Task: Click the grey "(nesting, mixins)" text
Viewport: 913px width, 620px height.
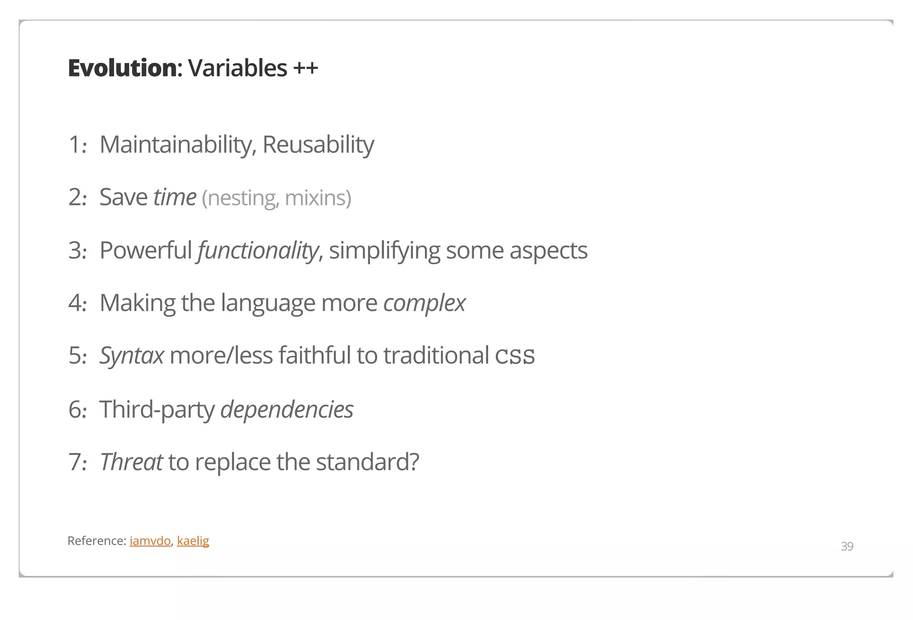Action: coord(276,198)
